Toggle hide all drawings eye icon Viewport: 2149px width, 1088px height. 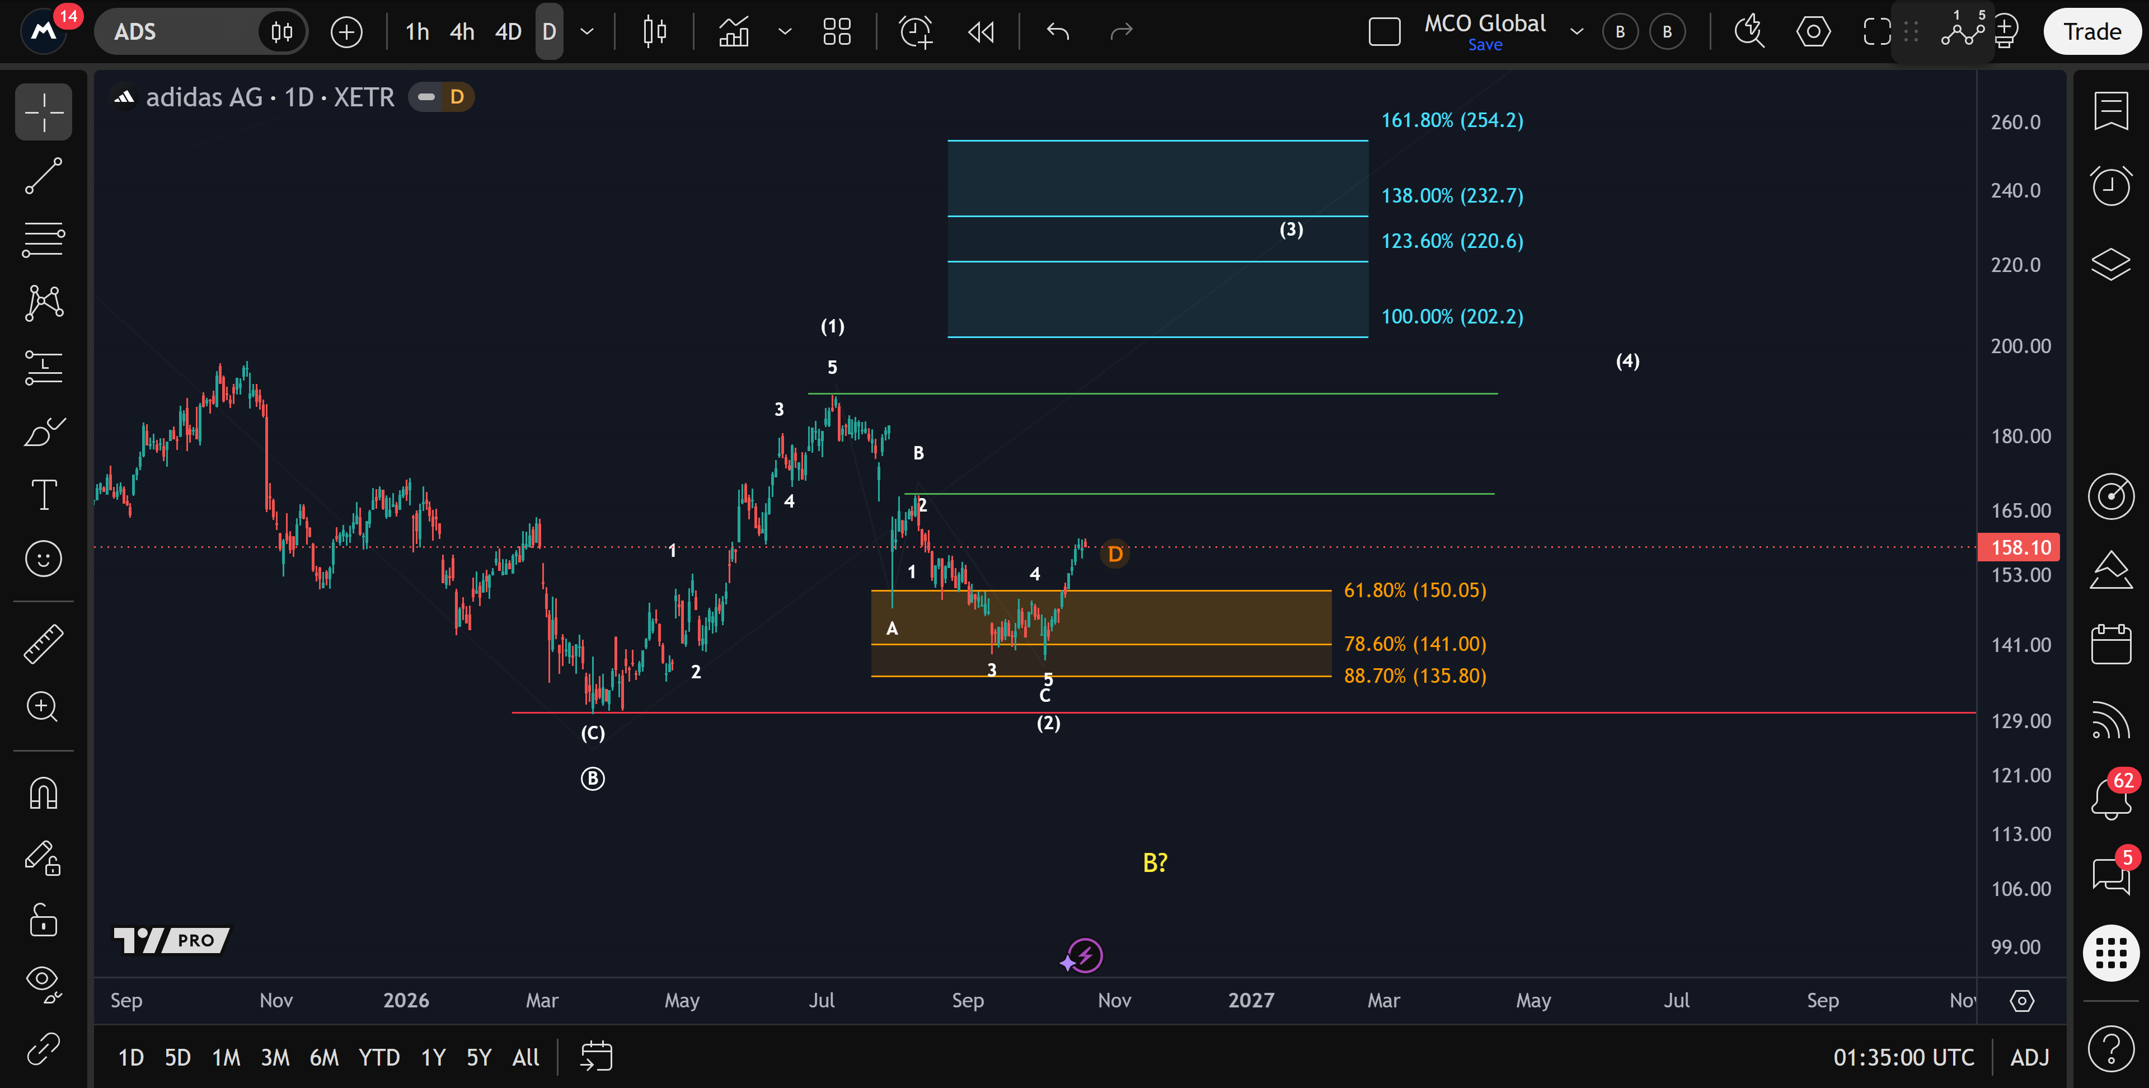[x=44, y=984]
